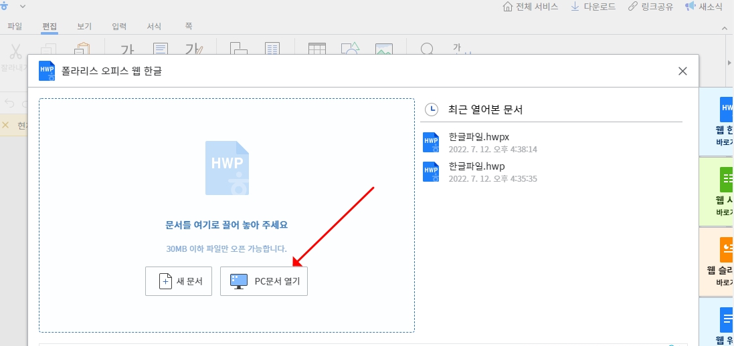Click the overlapping rectangles icon in ribbon

(239, 49)
